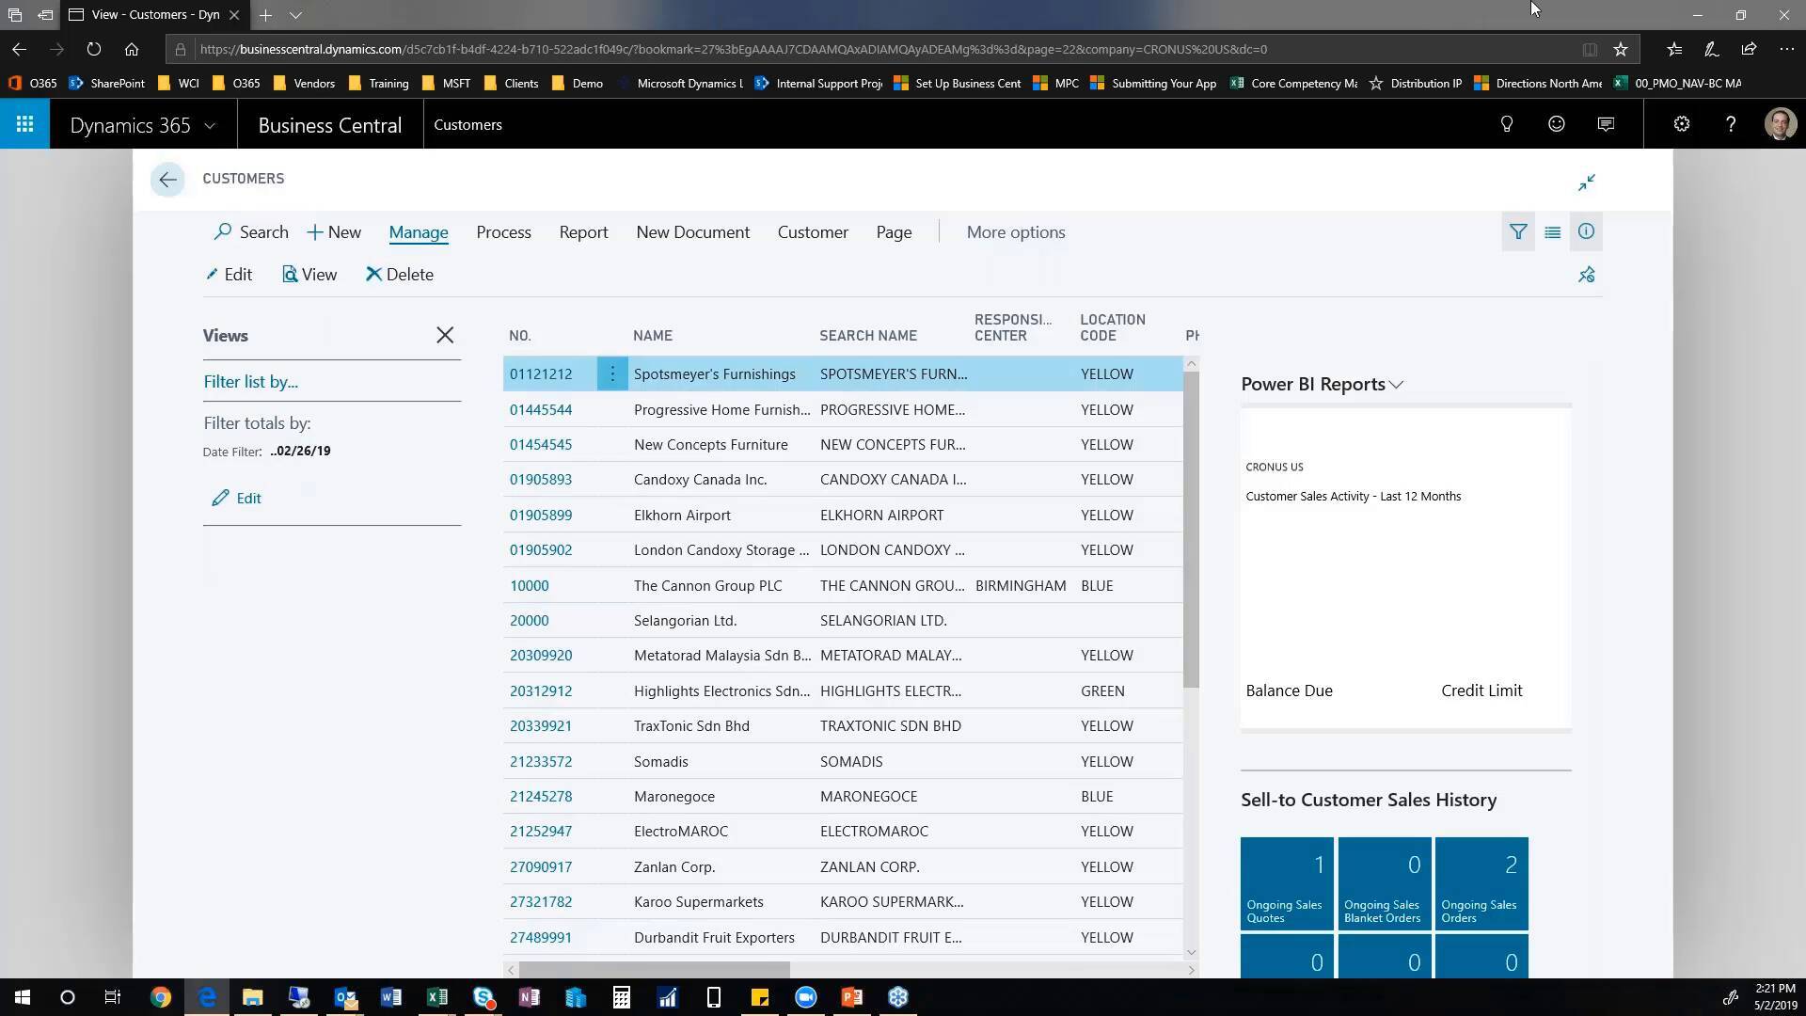The height and width of the screenshot is (1016, 1806).
Task: Open the filter pane icon
Action: [1518, 231]
